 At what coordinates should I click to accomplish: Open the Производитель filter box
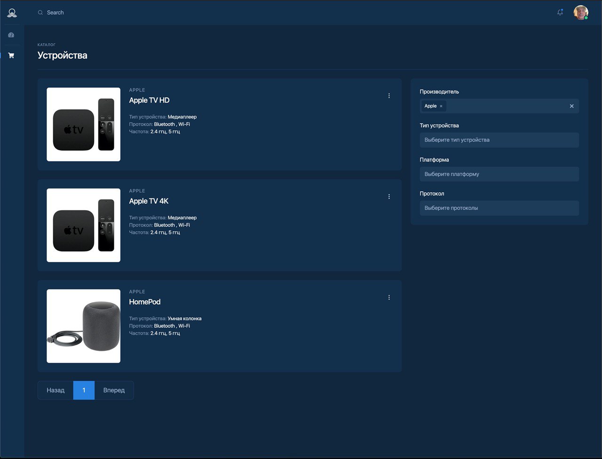tap(499, 106)
